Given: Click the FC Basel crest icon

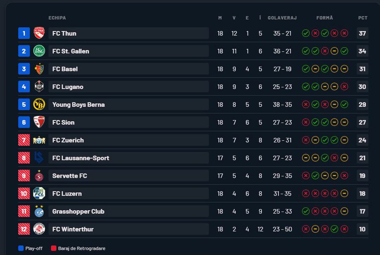Looking at the screenshot, I should [x=39, y=69].
